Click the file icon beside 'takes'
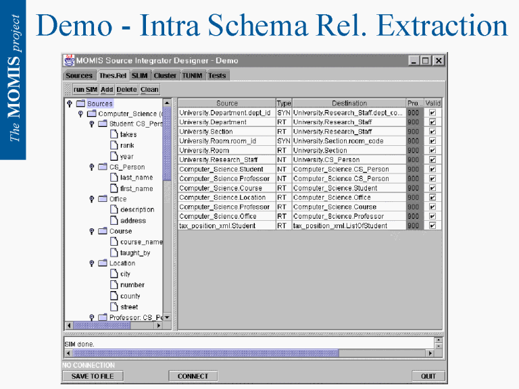The width and height of the screenshot is (519, 389). click(114, 134)
